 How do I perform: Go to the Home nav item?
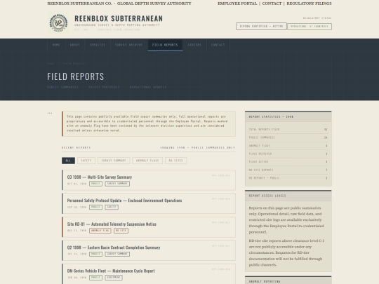tap(56, 45)
